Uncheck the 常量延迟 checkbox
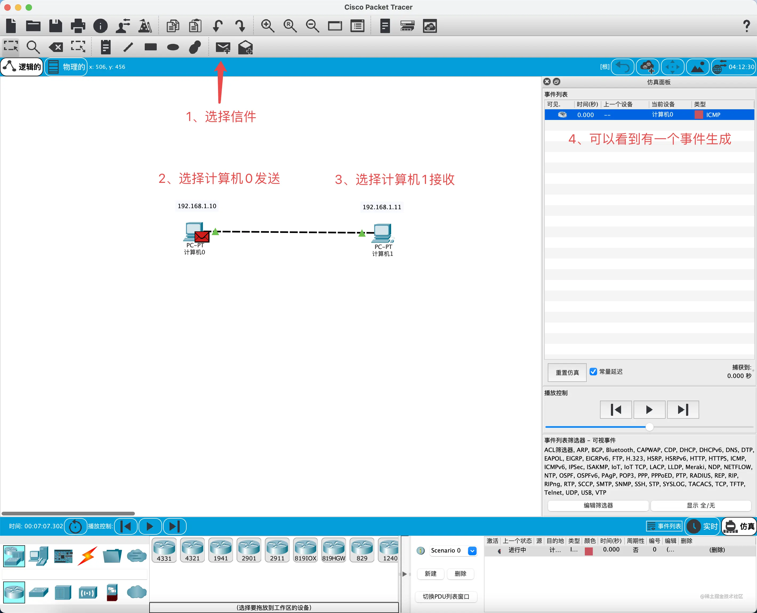The image size is (757, 613). pos(593,372)
